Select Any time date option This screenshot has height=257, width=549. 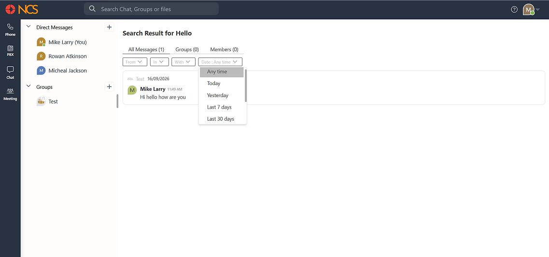coord(222,72)
